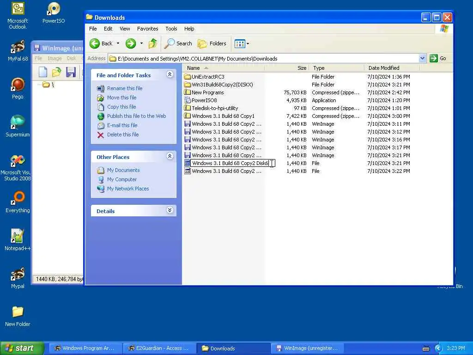The width and height of the screenshot is (473, 355).
Task: Click the green Forward arrow button
Action: [131, 43]
